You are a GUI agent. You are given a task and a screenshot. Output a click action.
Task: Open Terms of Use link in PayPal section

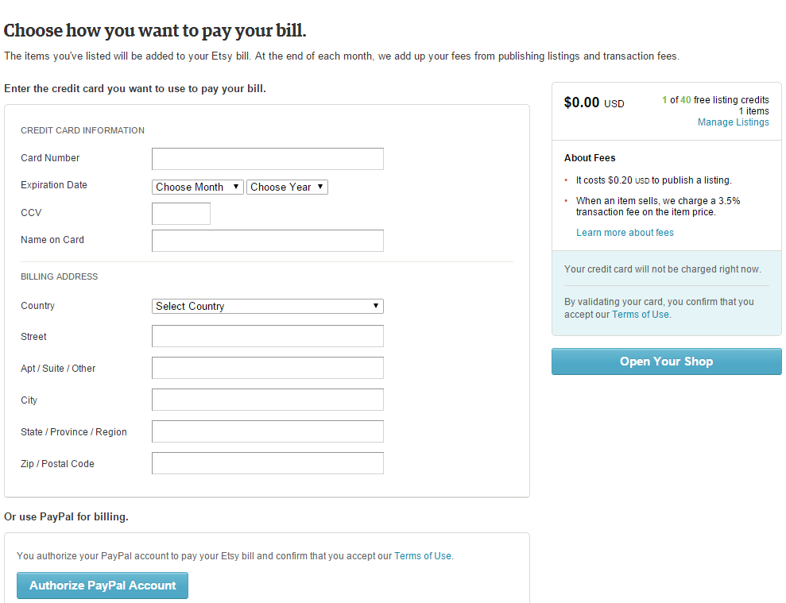[x=423, y=556]
